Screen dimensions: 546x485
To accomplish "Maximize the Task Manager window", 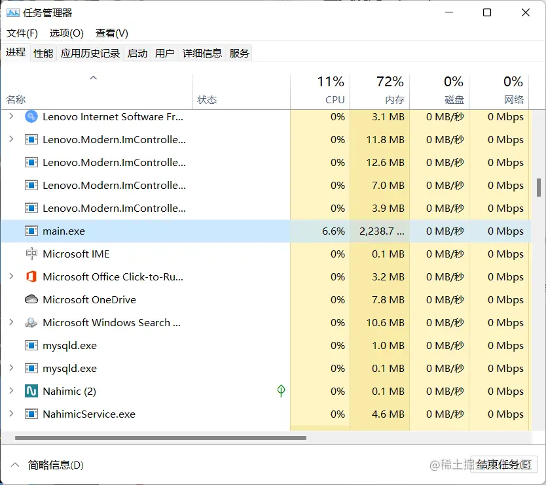I will click(487, 13).
